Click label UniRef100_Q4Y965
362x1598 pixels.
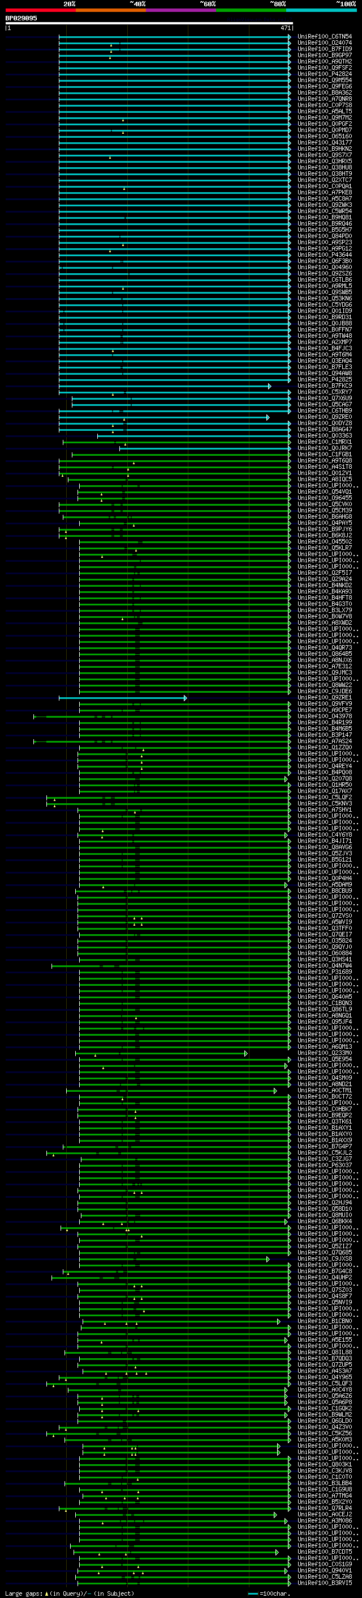325,1377
